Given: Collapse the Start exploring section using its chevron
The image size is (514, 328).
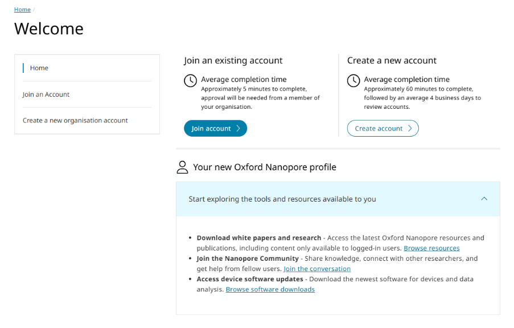Looking at the screenshot, I should click(x=484, y=199).
